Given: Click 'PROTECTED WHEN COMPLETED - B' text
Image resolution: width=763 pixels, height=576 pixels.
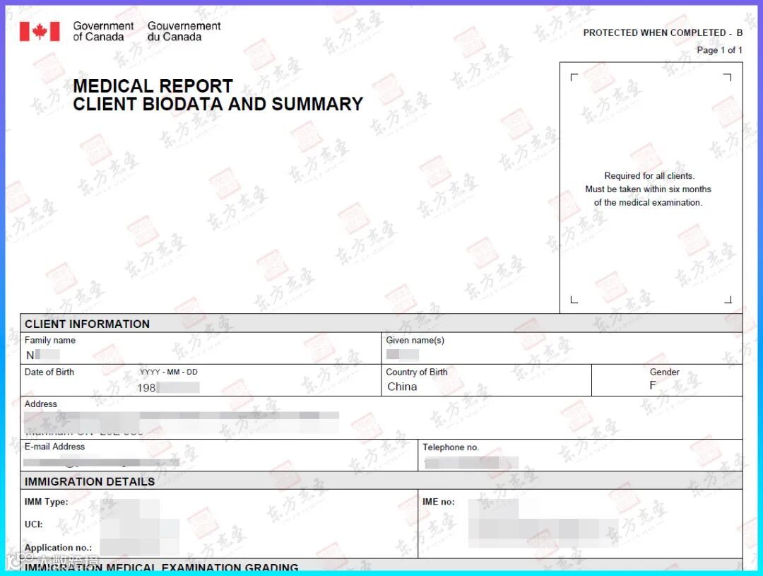Looking at the screenshot, I should (x=663, y=33).
